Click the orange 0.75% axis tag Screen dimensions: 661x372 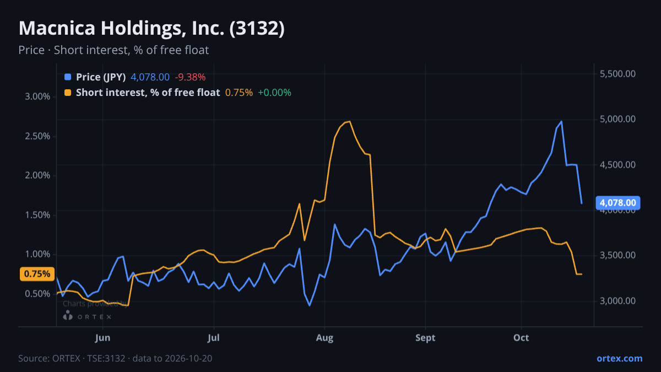(37, 274)
